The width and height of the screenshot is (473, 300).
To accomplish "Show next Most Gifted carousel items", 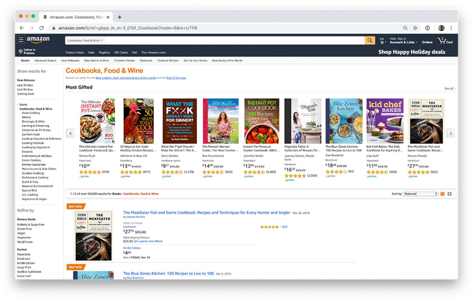I will click(451, 133).
